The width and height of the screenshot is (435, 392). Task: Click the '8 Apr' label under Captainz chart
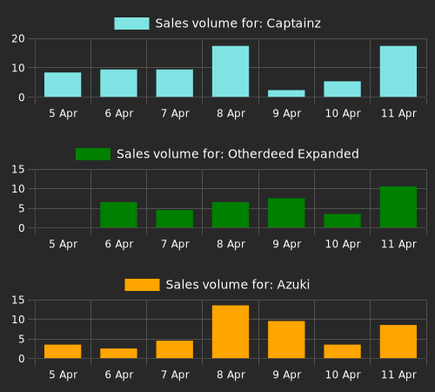(231, 113)
